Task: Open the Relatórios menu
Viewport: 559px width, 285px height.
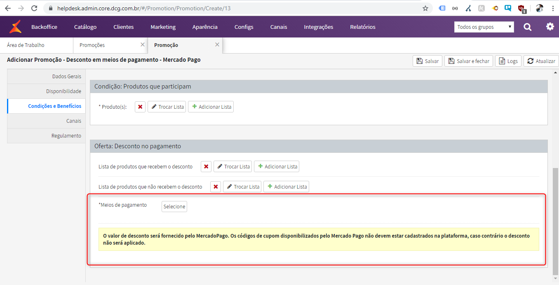Action: (363, 27)
